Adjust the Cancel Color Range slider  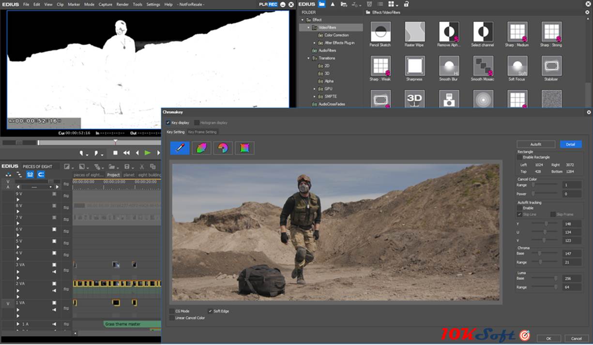pyautogui.click(x=545, y=185)
